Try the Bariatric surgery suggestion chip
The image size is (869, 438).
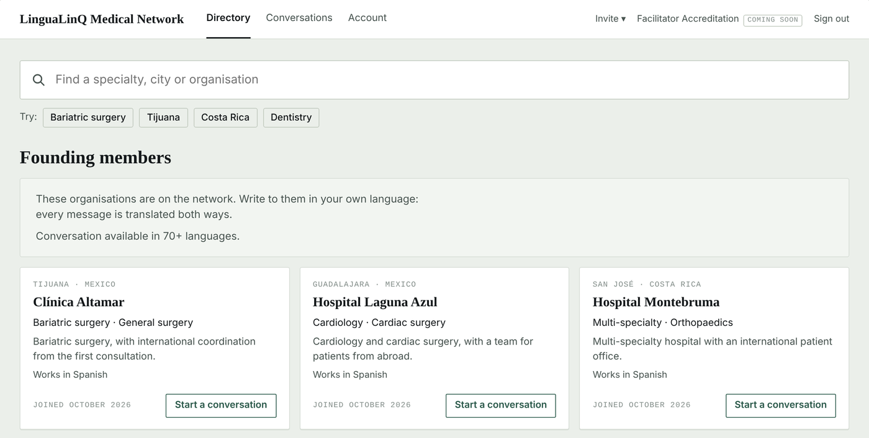click(88, 118)
